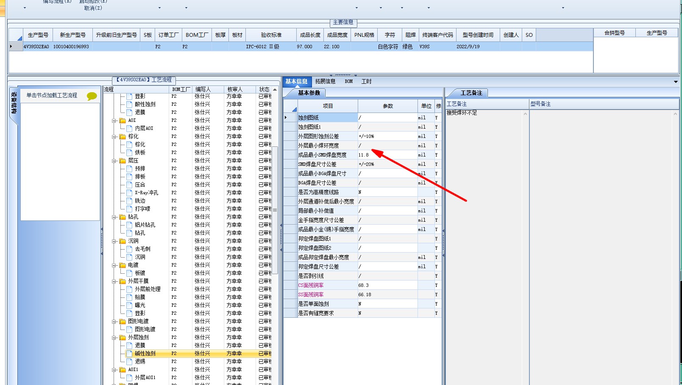Select the 压合 process step

[x=140, y=185]
